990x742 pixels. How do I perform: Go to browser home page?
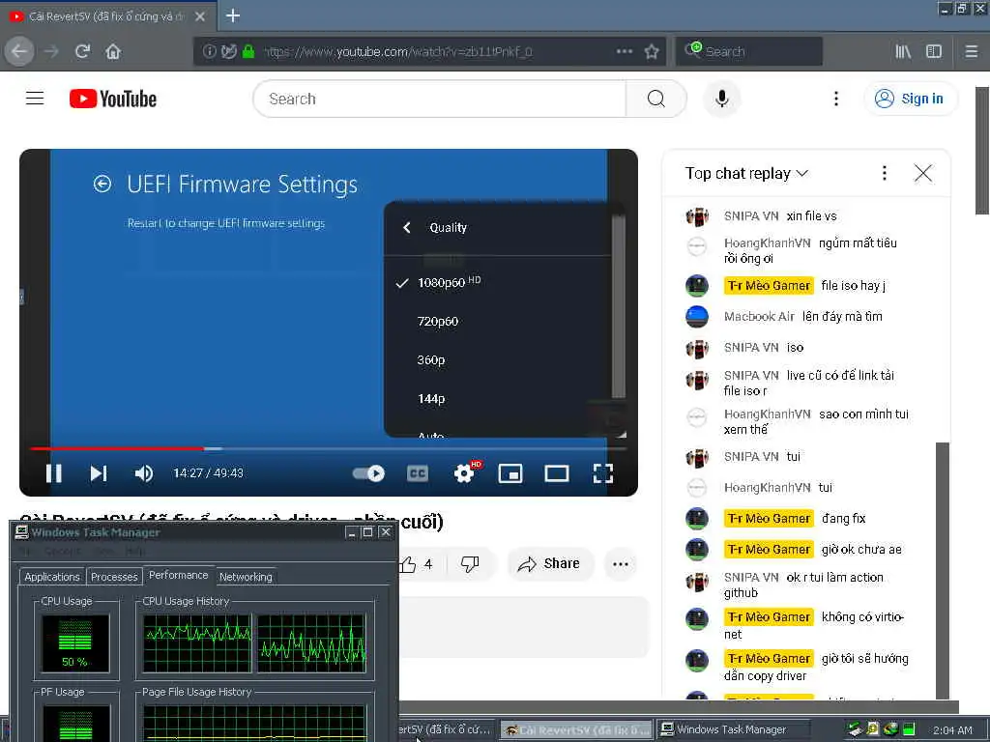point(113,51)
